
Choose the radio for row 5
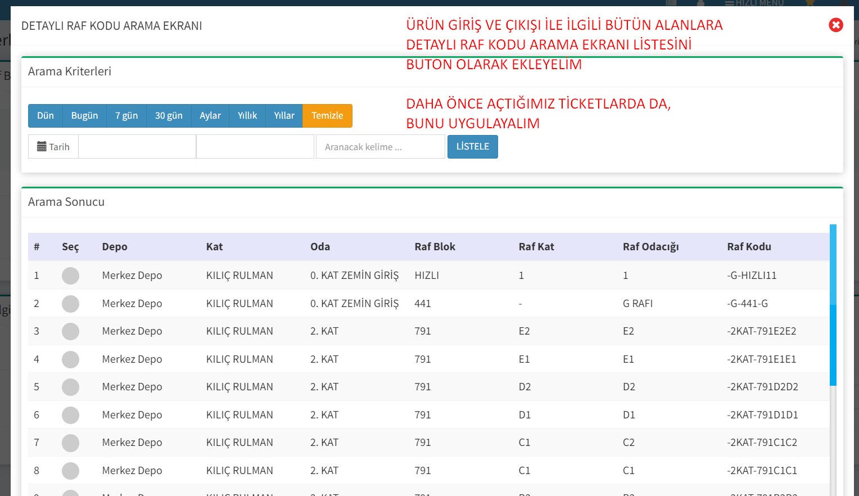click(x=70, y=387)
